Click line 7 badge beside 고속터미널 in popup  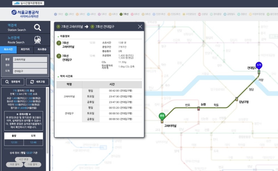(x=59, y=43)
